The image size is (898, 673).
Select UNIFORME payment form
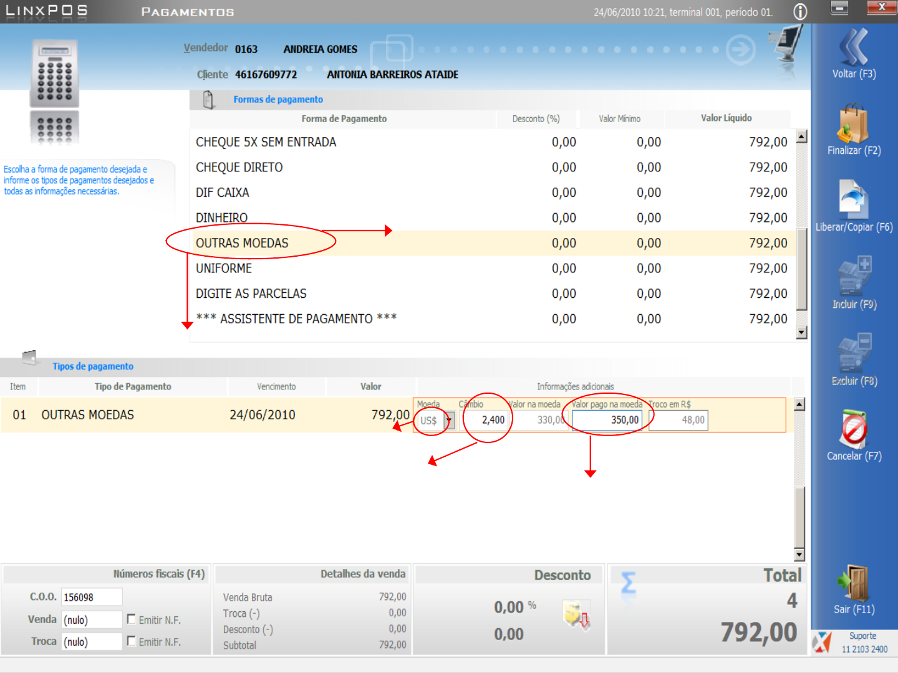pos(492,269)
